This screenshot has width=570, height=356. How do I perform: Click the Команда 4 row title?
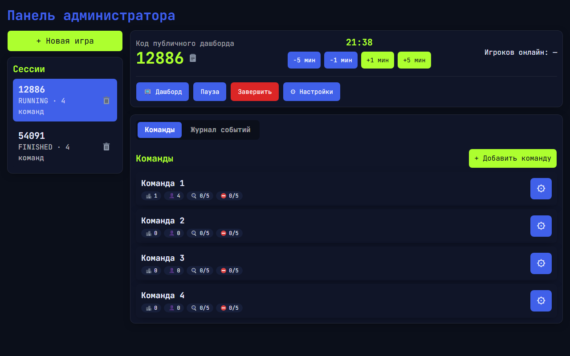(163, 295)
